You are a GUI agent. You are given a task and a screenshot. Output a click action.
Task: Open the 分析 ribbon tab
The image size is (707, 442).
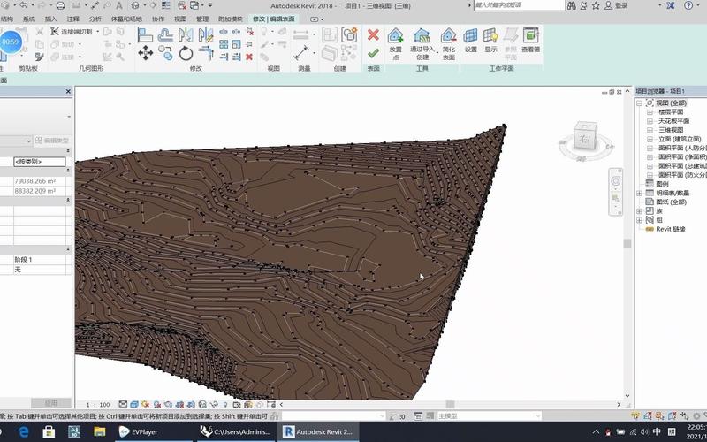click(x=95, y=19)
